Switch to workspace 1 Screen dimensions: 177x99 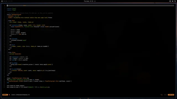tap(4, 1)
